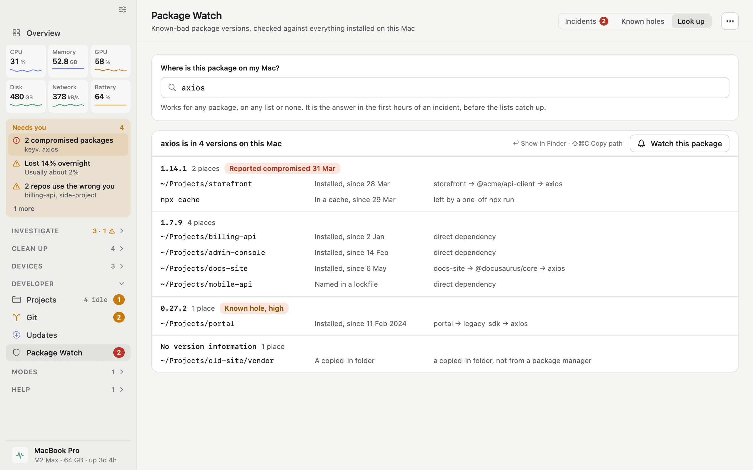
Task: Expand the MODES section
Action: [68, 372]
